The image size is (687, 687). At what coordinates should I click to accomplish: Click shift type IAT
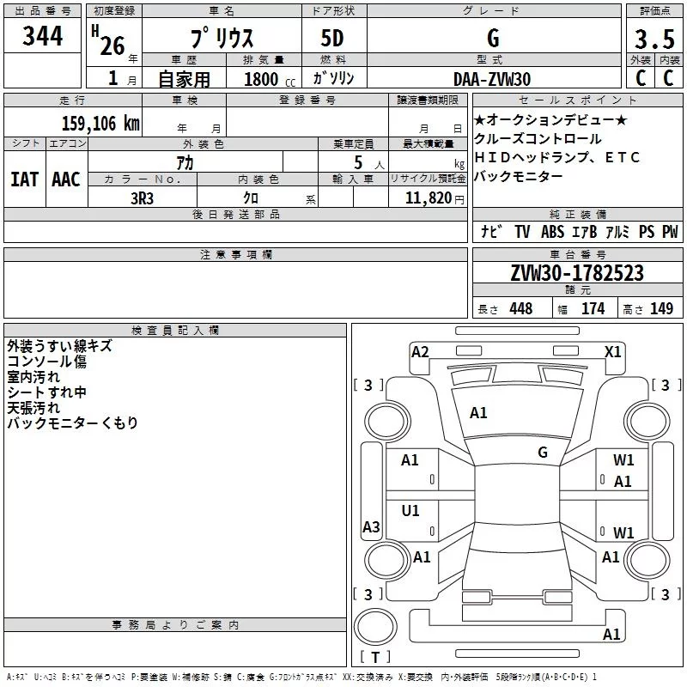tap(25, 179)
